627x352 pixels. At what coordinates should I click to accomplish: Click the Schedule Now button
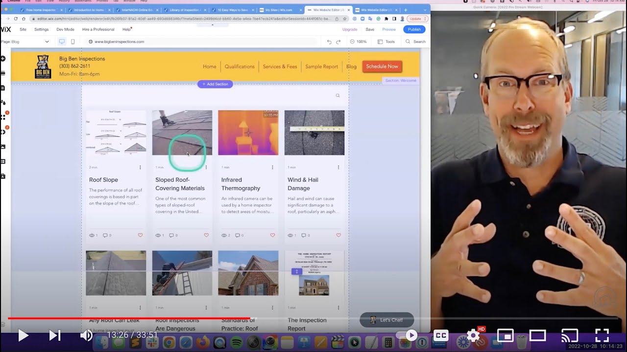pyautogui.click(x=382, y=66)
